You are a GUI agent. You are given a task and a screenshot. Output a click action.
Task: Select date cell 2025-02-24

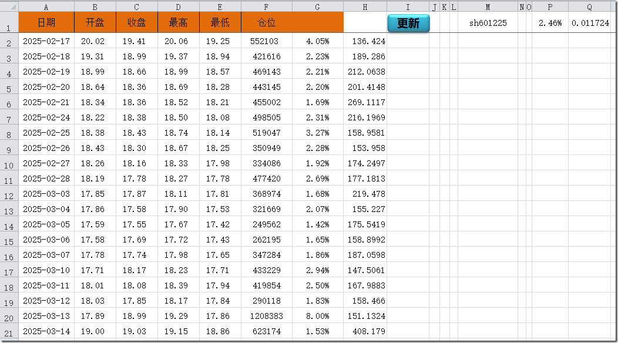[46, 117]
